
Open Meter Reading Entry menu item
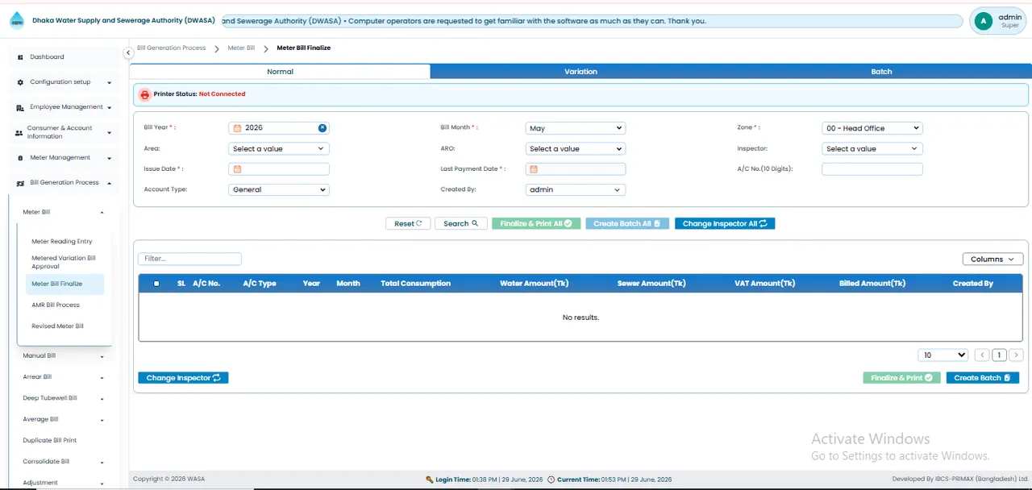click(62, 242)
